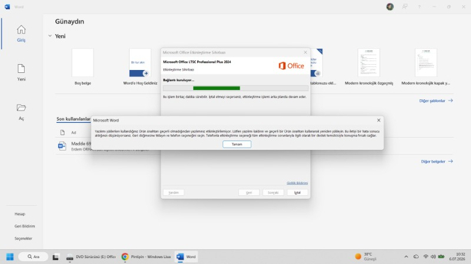471x264 pixels.
Task: Open the Gizlilik Bildirimi link
Action: [x=297, y=183]
